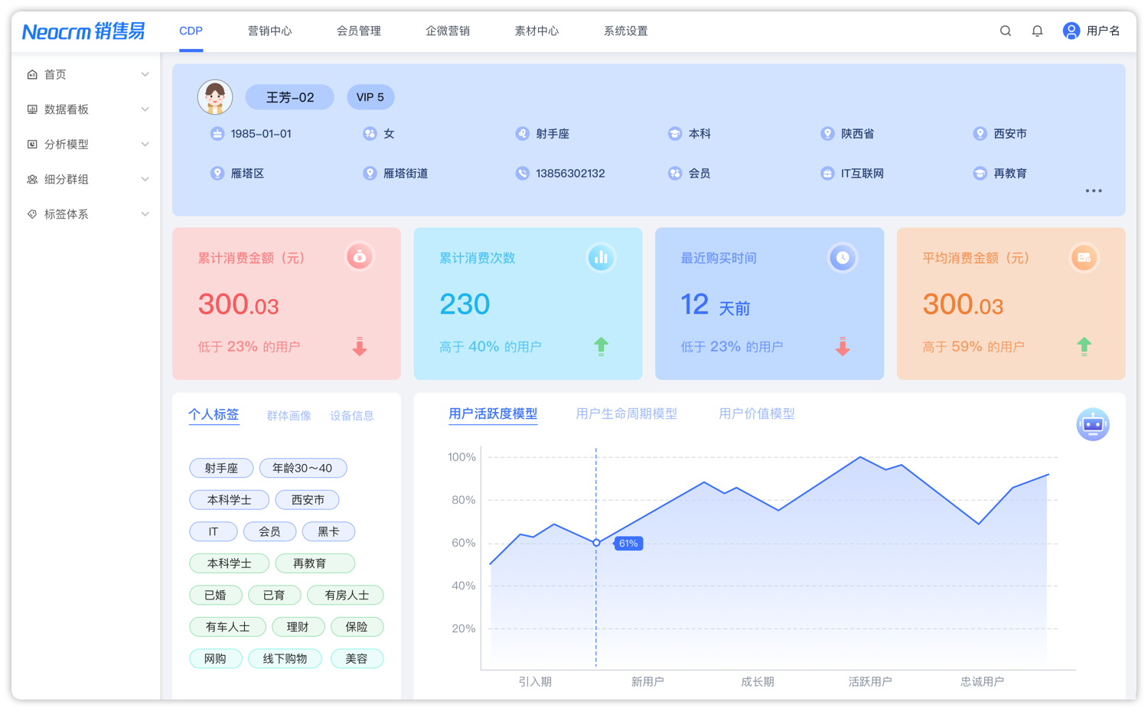The image size is (1148, 711).
Task: Open the robot assistant icon
Action: [1093, 424]
